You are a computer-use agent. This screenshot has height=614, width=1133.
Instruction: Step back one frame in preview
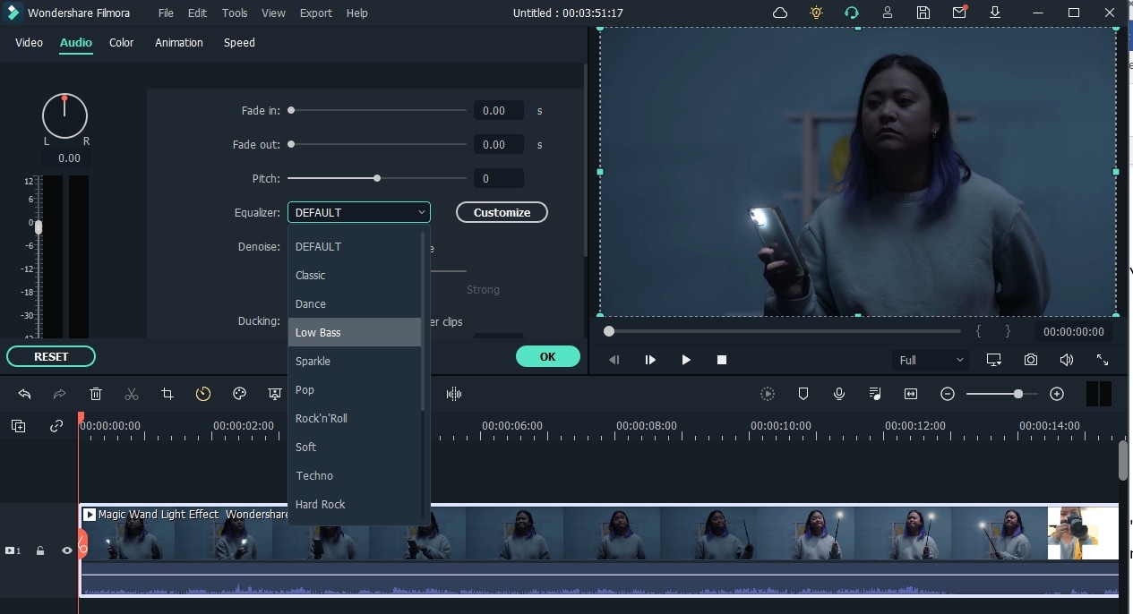click(614, 360)
